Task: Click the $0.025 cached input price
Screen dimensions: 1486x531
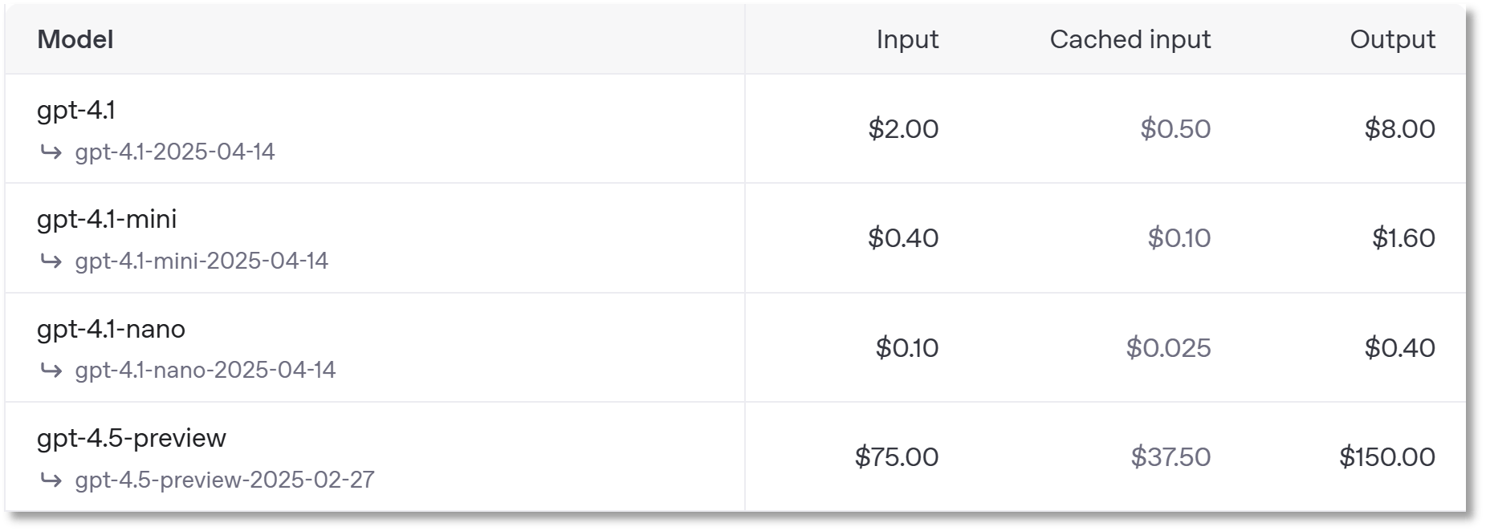Action: (x=1168, y=347)
